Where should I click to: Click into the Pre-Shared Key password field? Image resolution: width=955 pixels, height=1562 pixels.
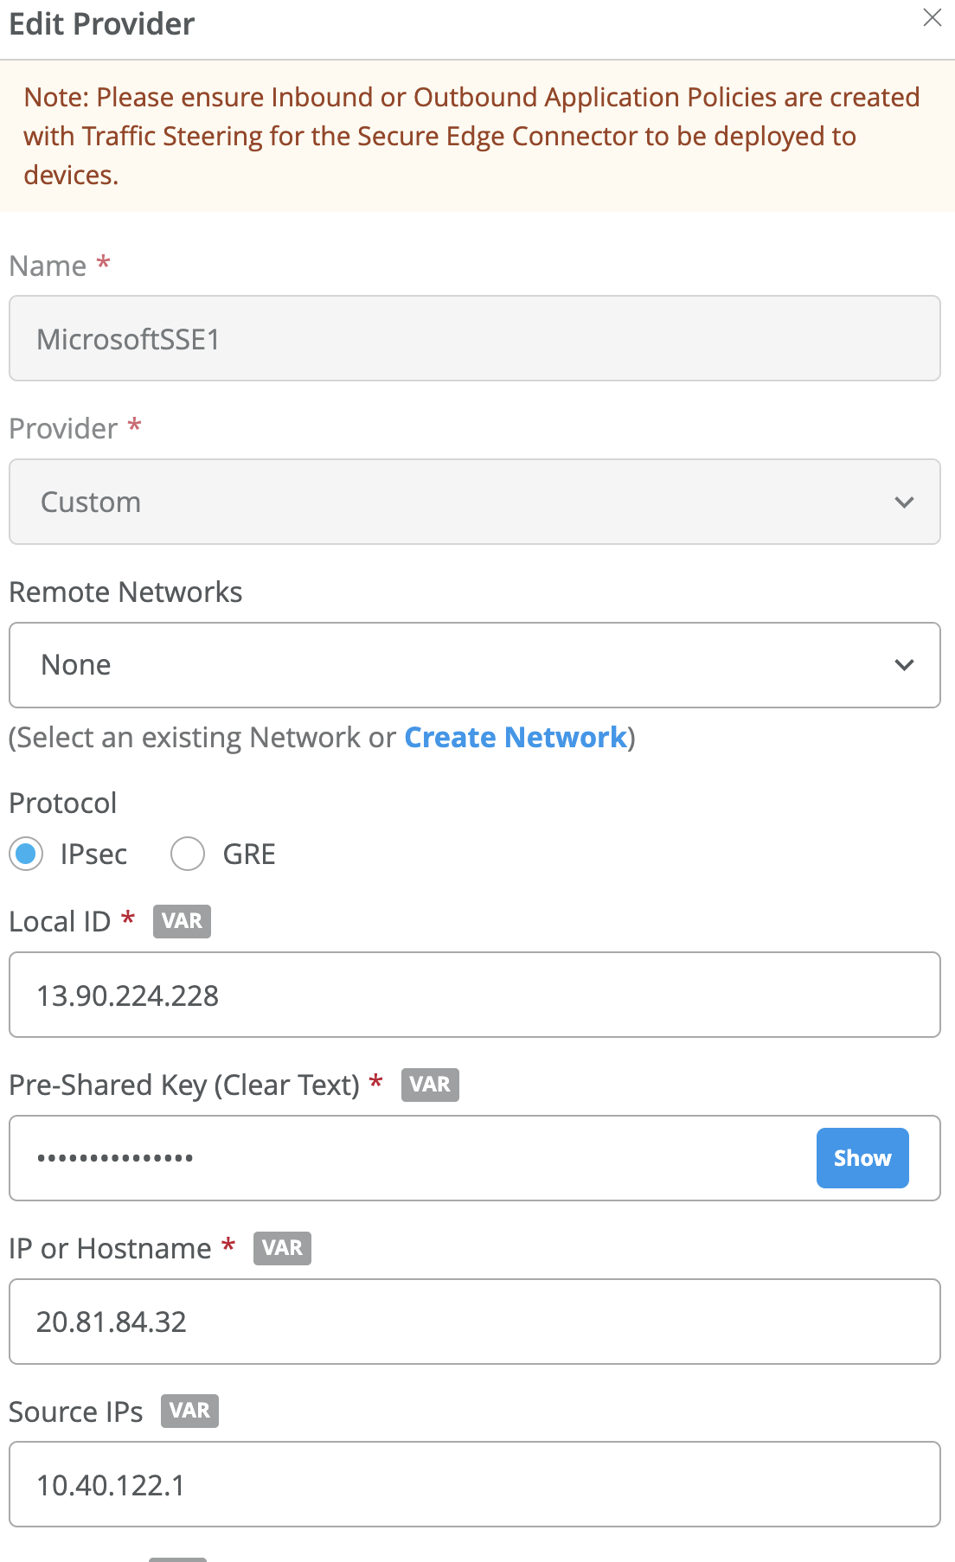point(407,1158)
